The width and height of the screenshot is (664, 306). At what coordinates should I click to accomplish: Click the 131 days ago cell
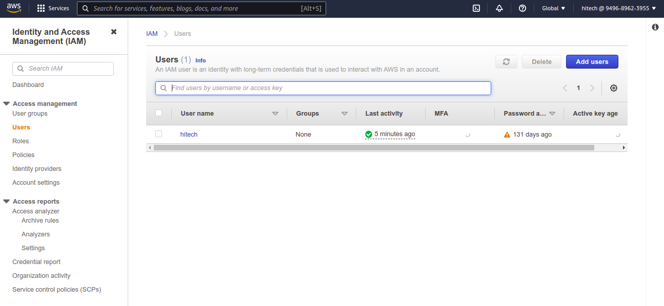pyautogui.click(x=532, y=135)
